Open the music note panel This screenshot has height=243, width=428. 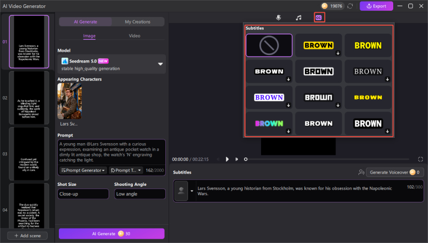(x=299, y=18)
